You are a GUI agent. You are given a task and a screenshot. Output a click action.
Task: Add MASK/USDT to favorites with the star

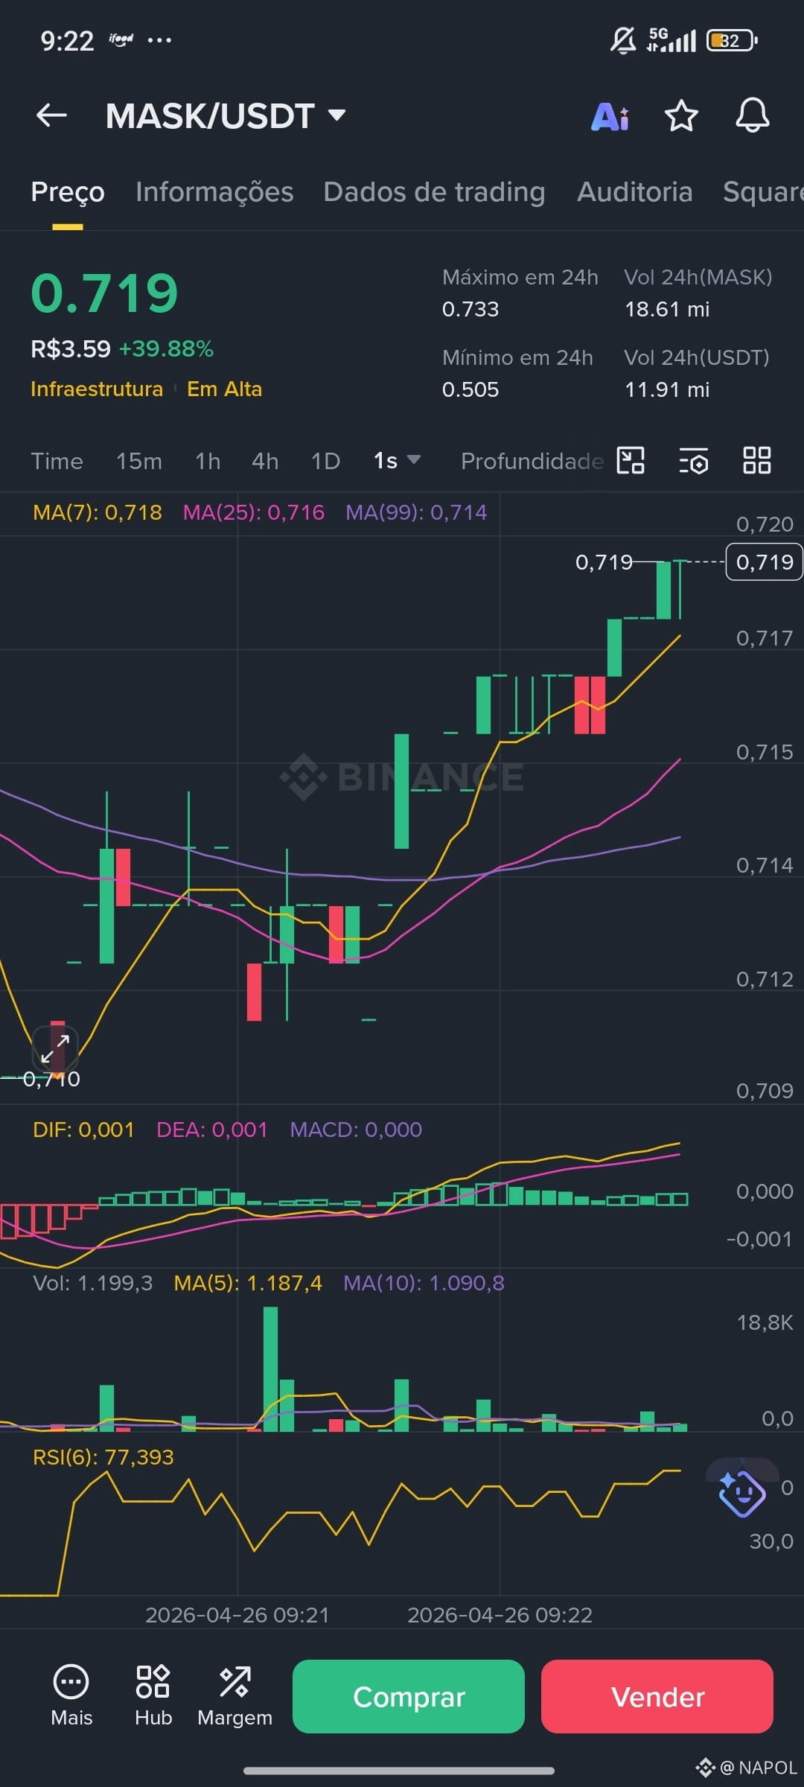(680, 116)
